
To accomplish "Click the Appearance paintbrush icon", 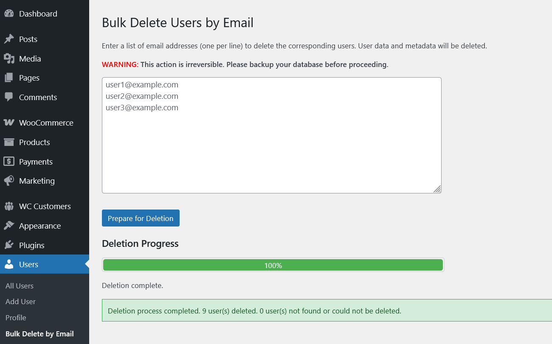I will coord(9,226).
